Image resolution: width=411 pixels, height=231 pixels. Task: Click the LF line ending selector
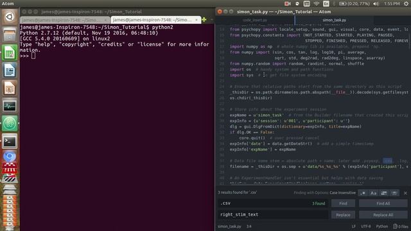[354, 227]
